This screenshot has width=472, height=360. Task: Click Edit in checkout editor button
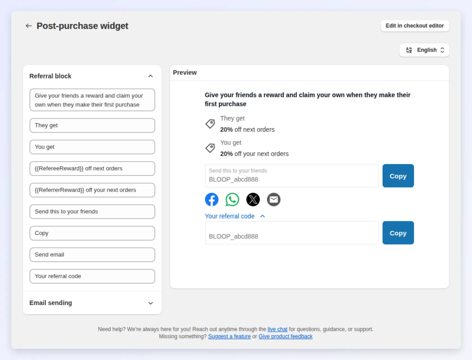415,26
